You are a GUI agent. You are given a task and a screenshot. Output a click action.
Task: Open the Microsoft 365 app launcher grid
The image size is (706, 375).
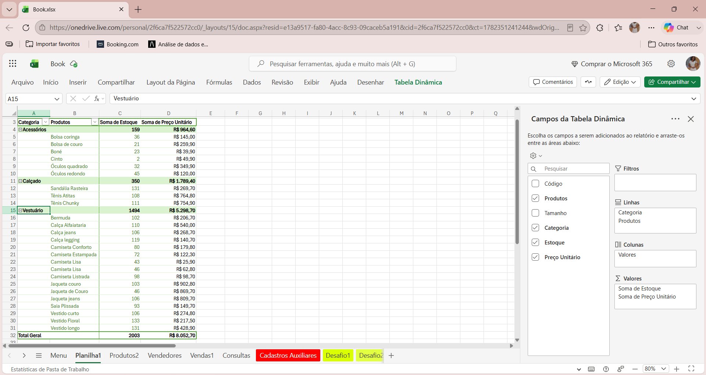click(x=13, y=64)
